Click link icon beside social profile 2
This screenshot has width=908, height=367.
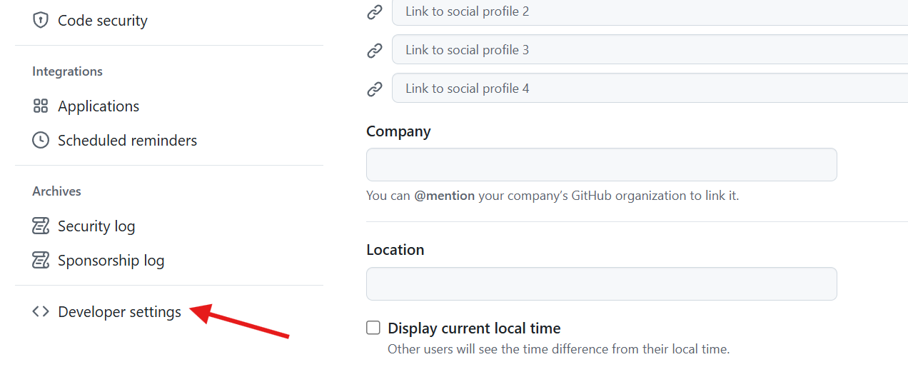pos(375,12)
